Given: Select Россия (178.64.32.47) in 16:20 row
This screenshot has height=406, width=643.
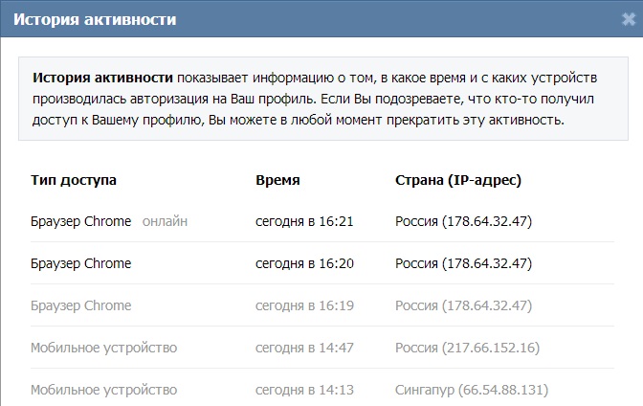Looking at the screenshot, I should pyautogui.click(x=463, y=263).
